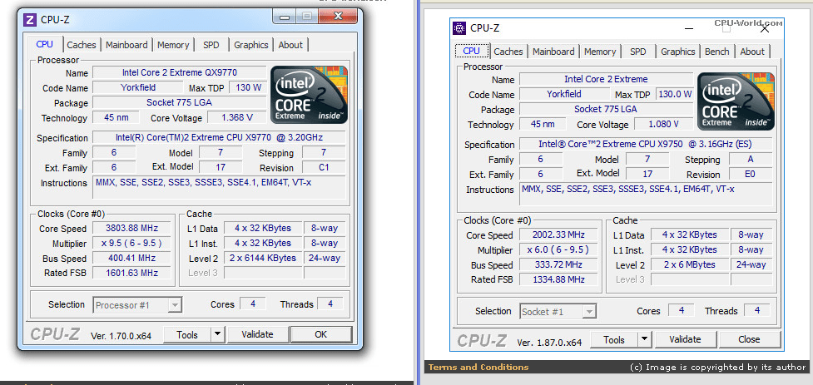Click the Level 2 value 2 x 6144 KBytes
The height and width of the screenshot is (385, 813).
pos(263,258)
